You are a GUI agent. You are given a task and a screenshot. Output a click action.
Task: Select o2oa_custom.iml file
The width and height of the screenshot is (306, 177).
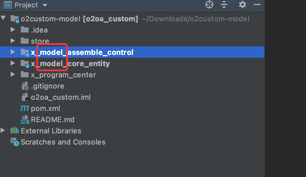pyautogui.click(x=60, y=97)
